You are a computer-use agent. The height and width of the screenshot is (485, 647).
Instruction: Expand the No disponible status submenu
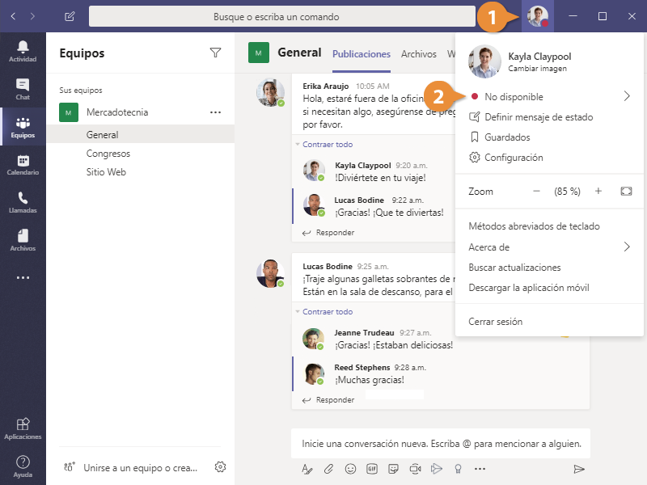coord(627,97)
